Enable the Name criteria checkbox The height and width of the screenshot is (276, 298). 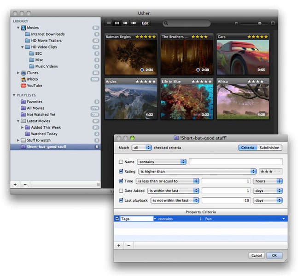click(121, 162)
